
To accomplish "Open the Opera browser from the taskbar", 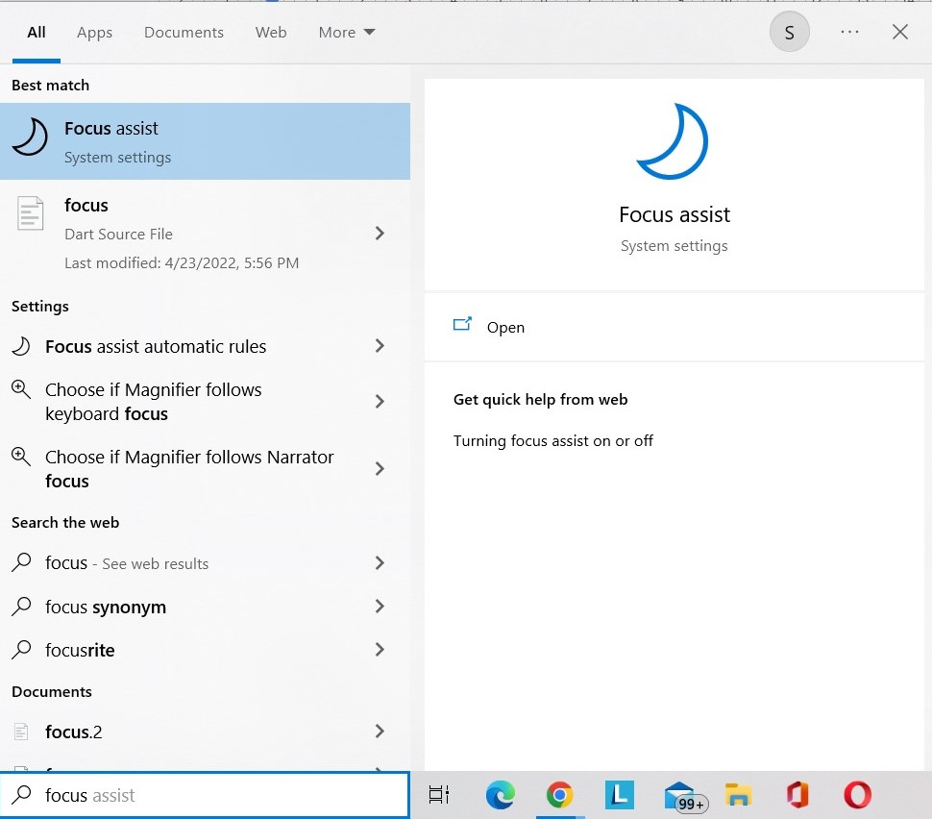I will [x=857, y=795].
